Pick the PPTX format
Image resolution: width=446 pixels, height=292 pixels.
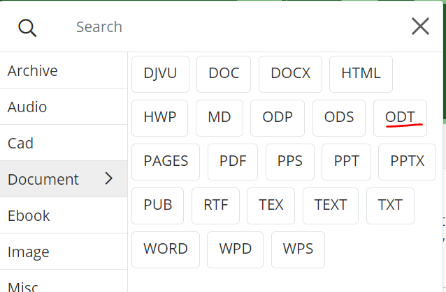click(407, 162)
